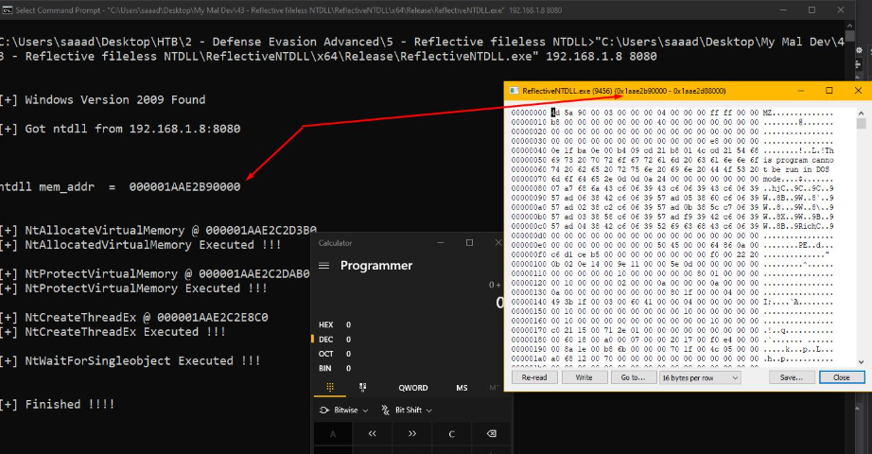Image resolution: width=872 pixels, height=454 pixels.
Task: Click the highlighted first byte 4d in hex view
Action: 554,113
